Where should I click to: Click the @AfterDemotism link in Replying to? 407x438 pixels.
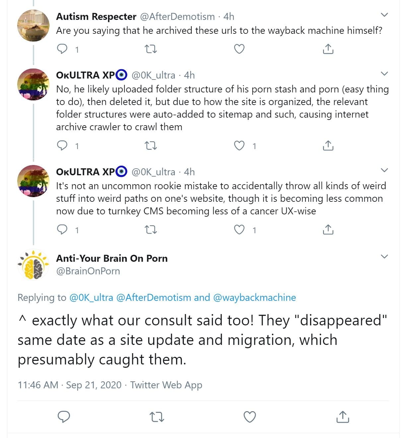154,298
